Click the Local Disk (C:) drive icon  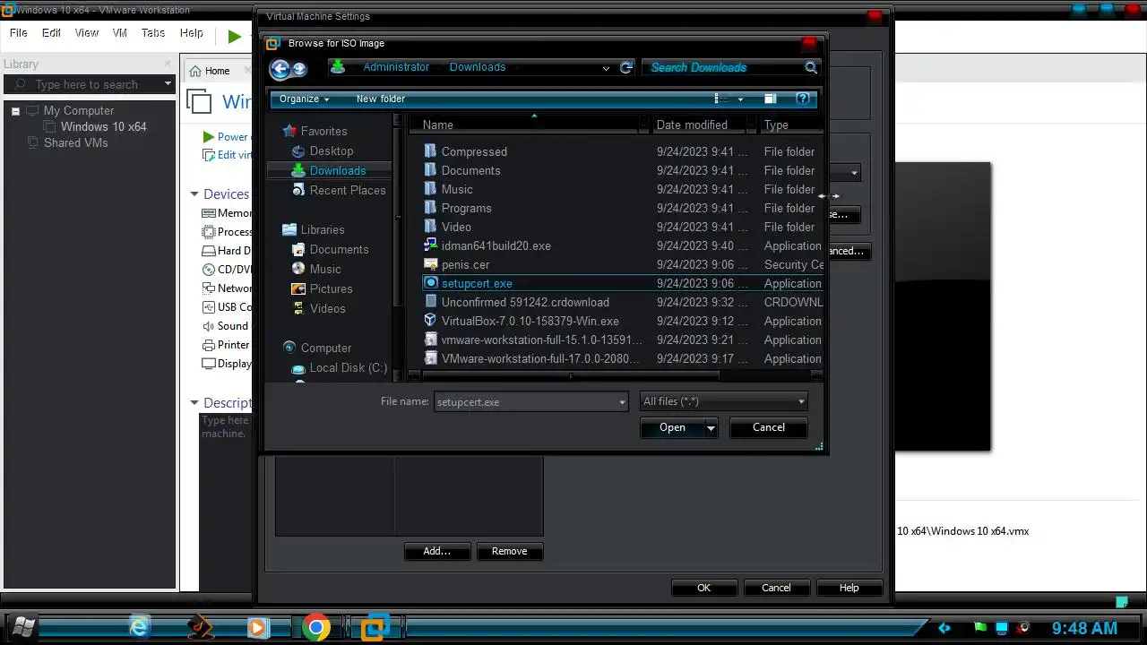coord(299,368)
